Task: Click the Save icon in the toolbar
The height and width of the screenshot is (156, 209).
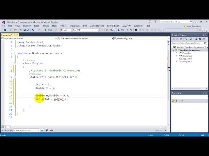Action: (24, 30)
